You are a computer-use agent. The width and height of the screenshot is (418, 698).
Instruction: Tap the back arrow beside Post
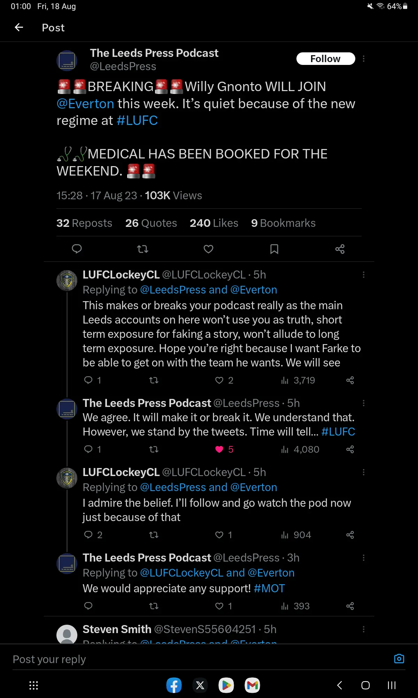tap(19, 27)
